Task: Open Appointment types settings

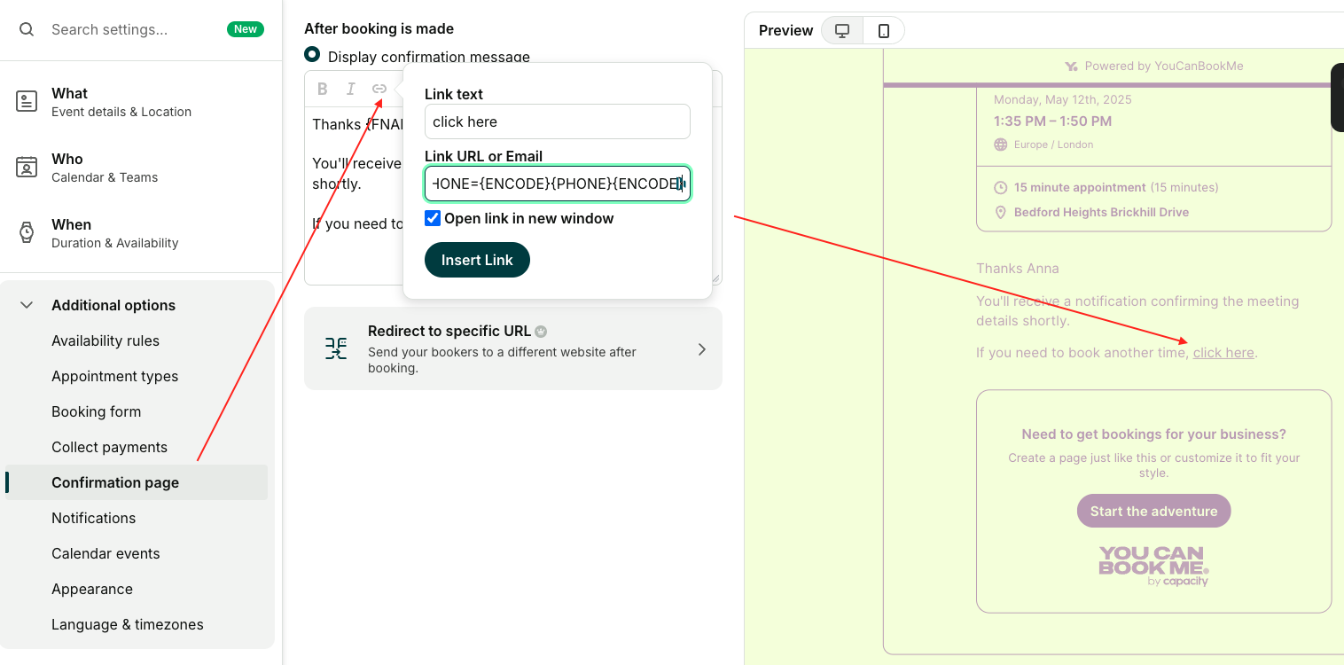Action: (115, 376)
